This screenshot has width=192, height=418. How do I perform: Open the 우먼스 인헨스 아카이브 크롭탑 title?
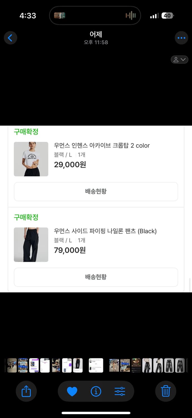pyautogui.click(x=102, y=145)
